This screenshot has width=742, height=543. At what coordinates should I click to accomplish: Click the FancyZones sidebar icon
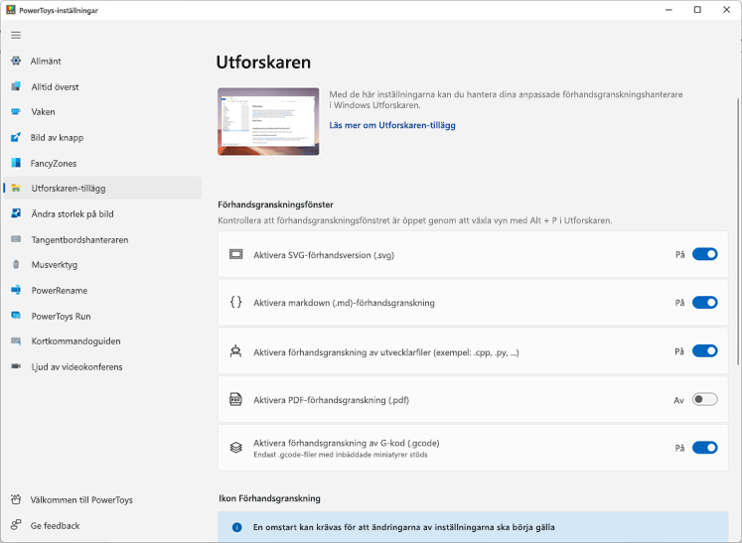[x=16, y=163]
